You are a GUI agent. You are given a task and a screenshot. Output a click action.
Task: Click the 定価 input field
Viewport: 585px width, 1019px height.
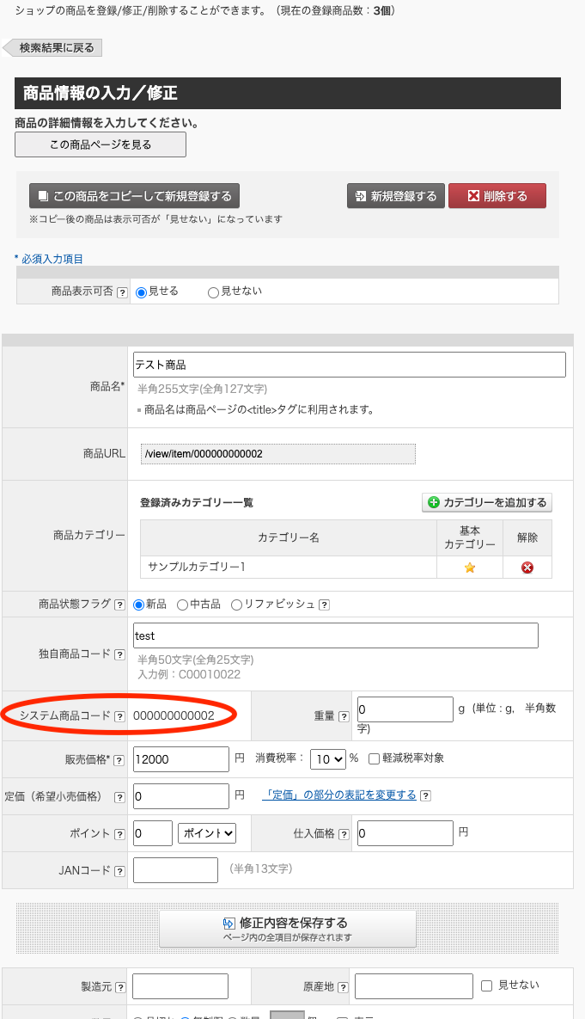[181, 796]
